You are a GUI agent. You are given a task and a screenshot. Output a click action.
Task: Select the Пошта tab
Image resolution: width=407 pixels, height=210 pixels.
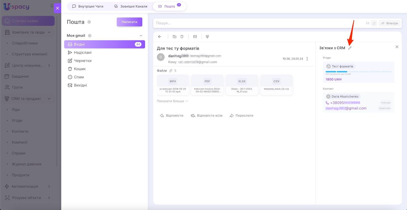[x=169, y=6]
